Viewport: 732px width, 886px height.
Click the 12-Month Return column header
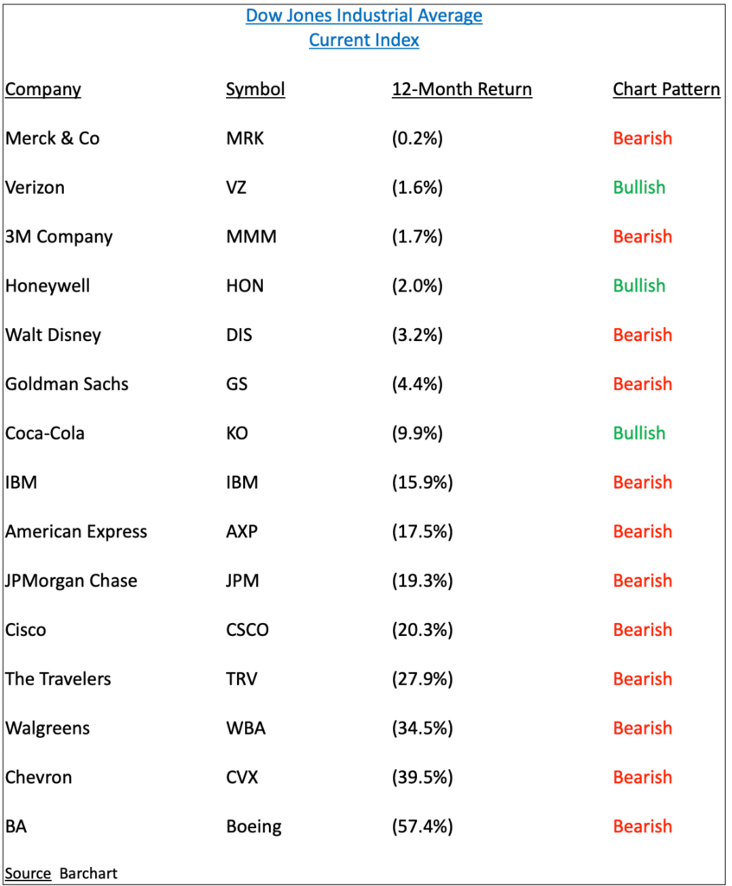(462, 89)
